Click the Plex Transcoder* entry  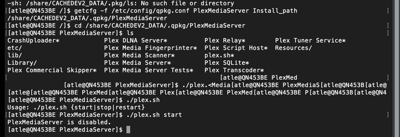click(234, 70)
